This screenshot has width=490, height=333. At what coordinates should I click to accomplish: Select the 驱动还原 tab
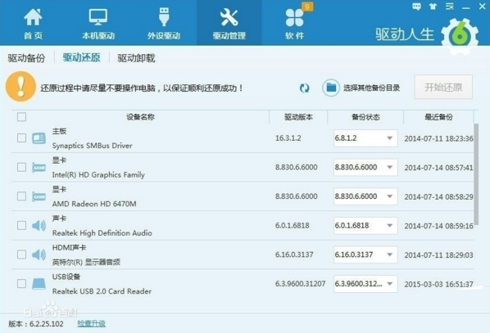[x=82, y=58]
